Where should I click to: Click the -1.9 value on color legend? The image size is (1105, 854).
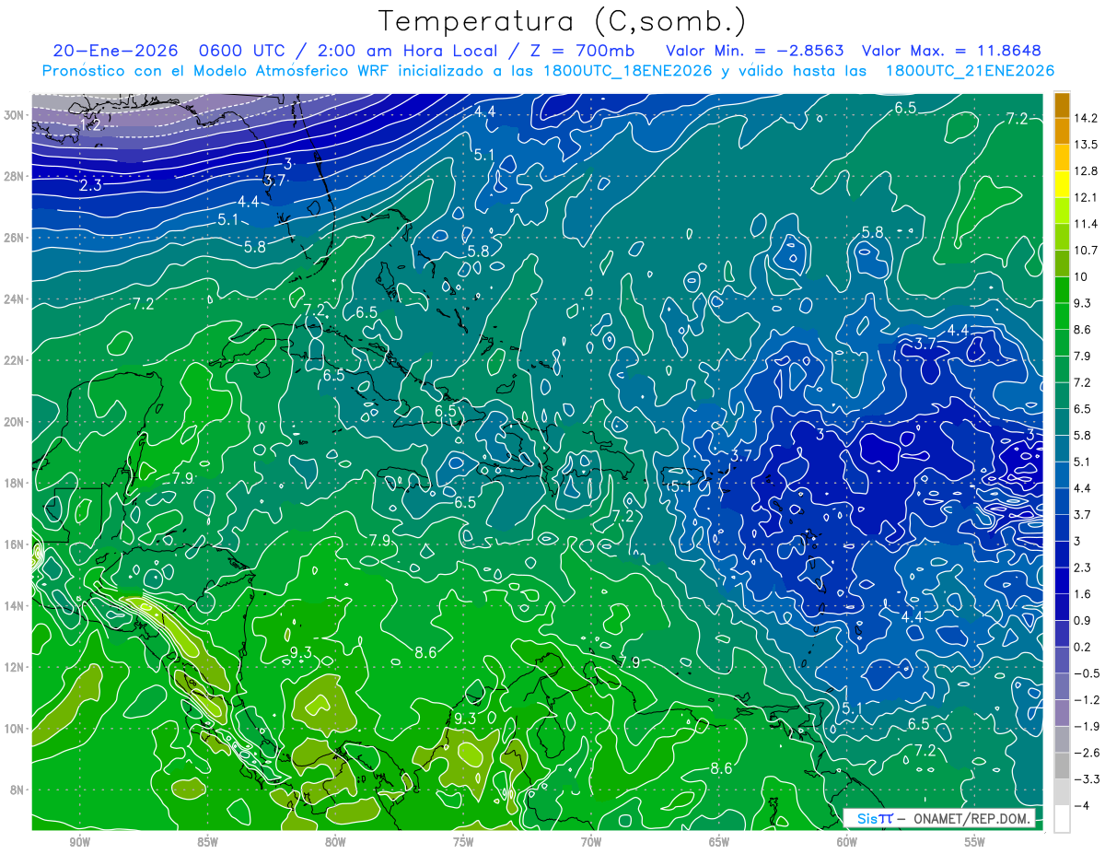coord(1087,726)
